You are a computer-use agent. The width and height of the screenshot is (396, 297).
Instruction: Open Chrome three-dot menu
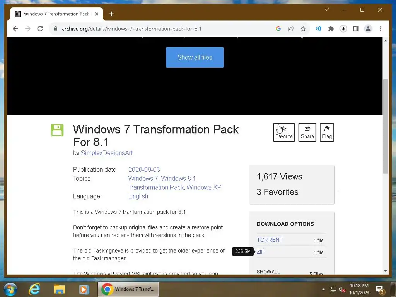pos(381,29)
